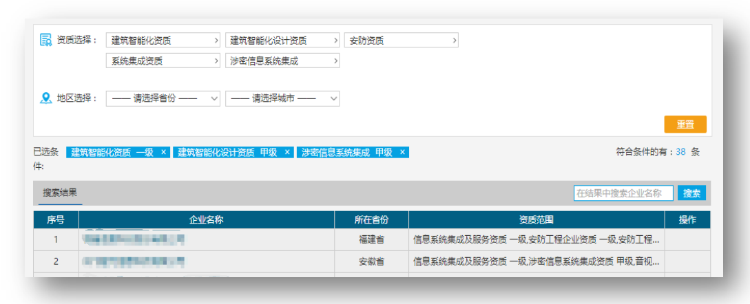Open the 系统集成资质 dropdown
Viewport: 750px width, 304px height.
pos(163,61)
